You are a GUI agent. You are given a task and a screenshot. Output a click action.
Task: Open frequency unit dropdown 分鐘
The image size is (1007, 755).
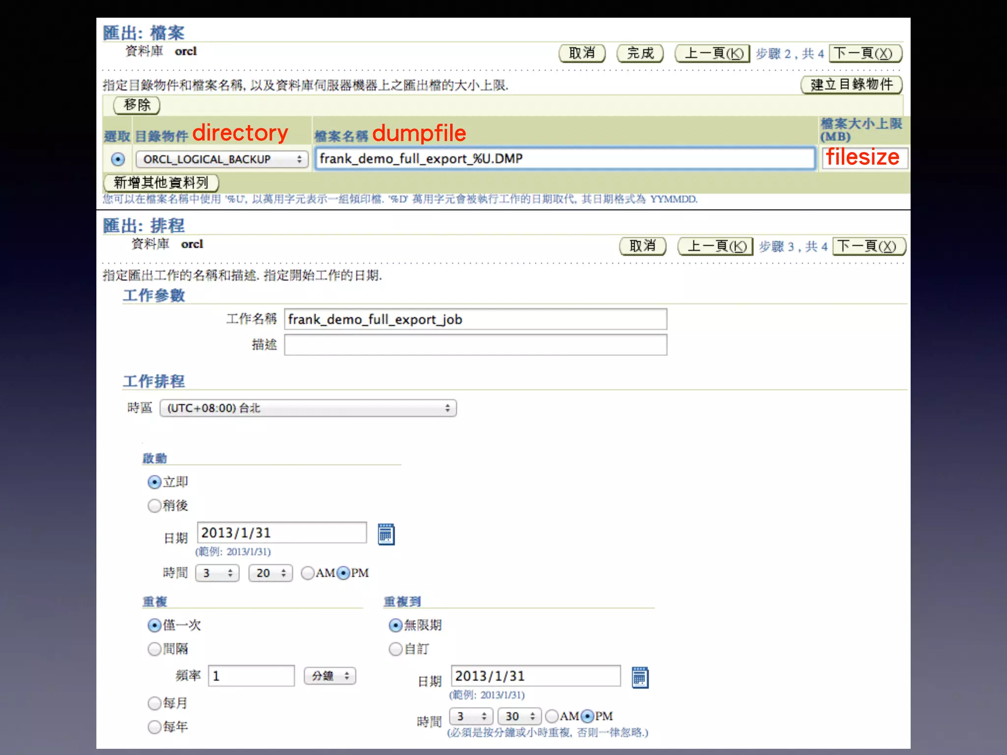pyautogui.click(x=330, y=676)
